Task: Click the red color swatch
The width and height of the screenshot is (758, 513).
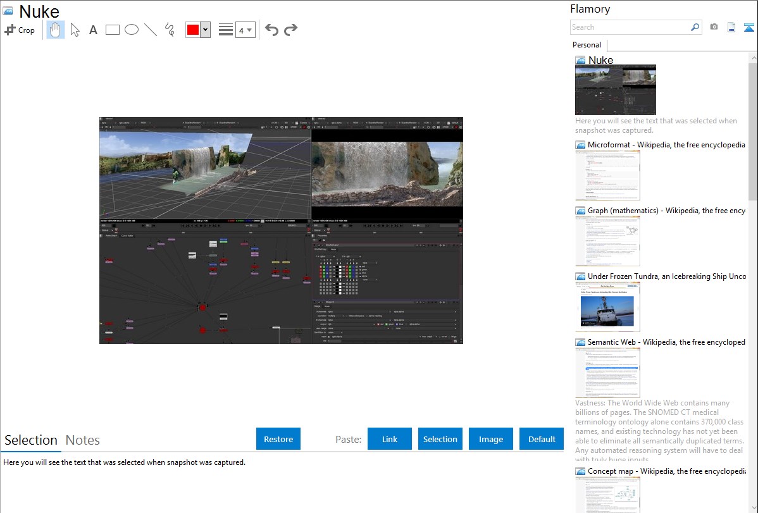Action: (193, 30)
